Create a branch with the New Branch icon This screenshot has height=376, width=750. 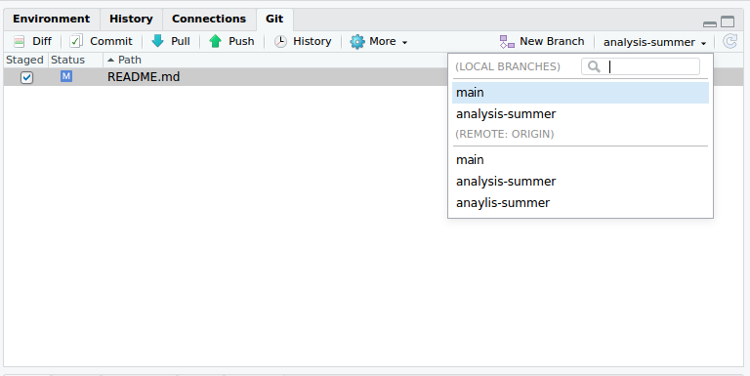coord(507,42)
